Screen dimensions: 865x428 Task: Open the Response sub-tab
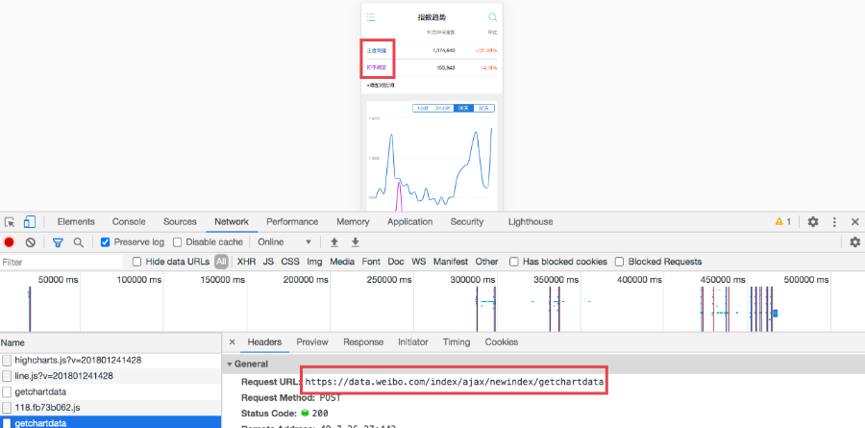[x=363, y=342]
